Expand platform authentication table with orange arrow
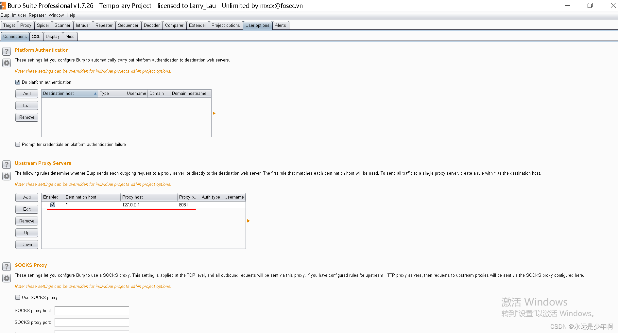Screen dimensions: 618x333 click(x=214, y=113)
